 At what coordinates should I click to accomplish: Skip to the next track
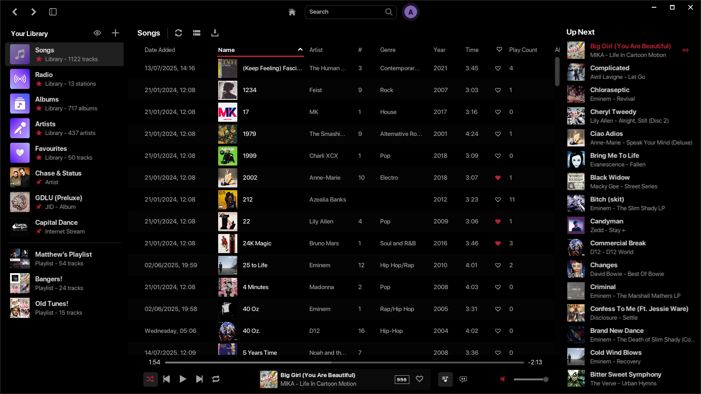(x=199, y=379)
